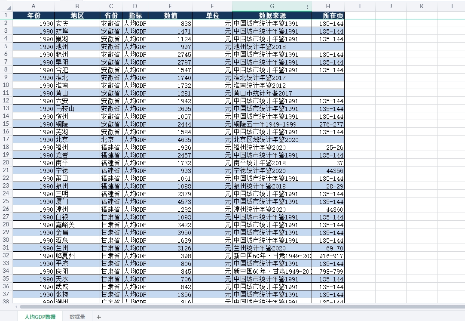Select cell with city 嘉峪关
This screenshot has height=321, width=465.
[77, 225]
